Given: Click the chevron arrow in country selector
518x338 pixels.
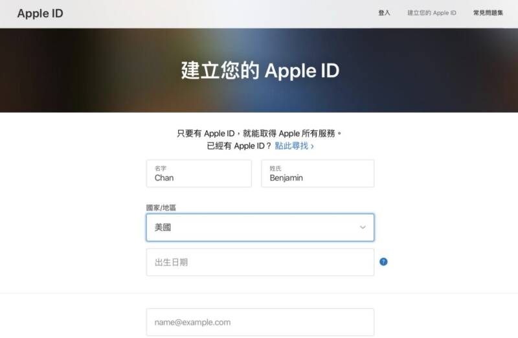Looking at the screenshot, I should click(363, 227).
